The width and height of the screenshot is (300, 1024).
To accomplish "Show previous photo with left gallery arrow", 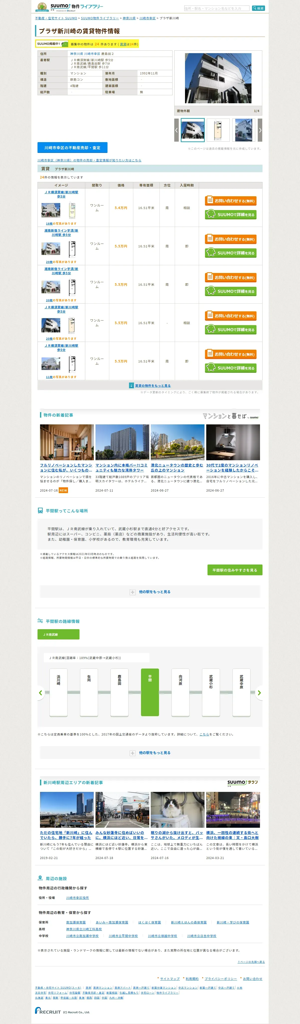I will tap(176, 130).
